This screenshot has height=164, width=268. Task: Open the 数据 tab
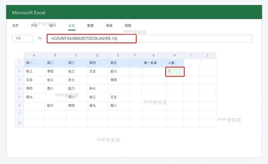click(x=90, y=25)
